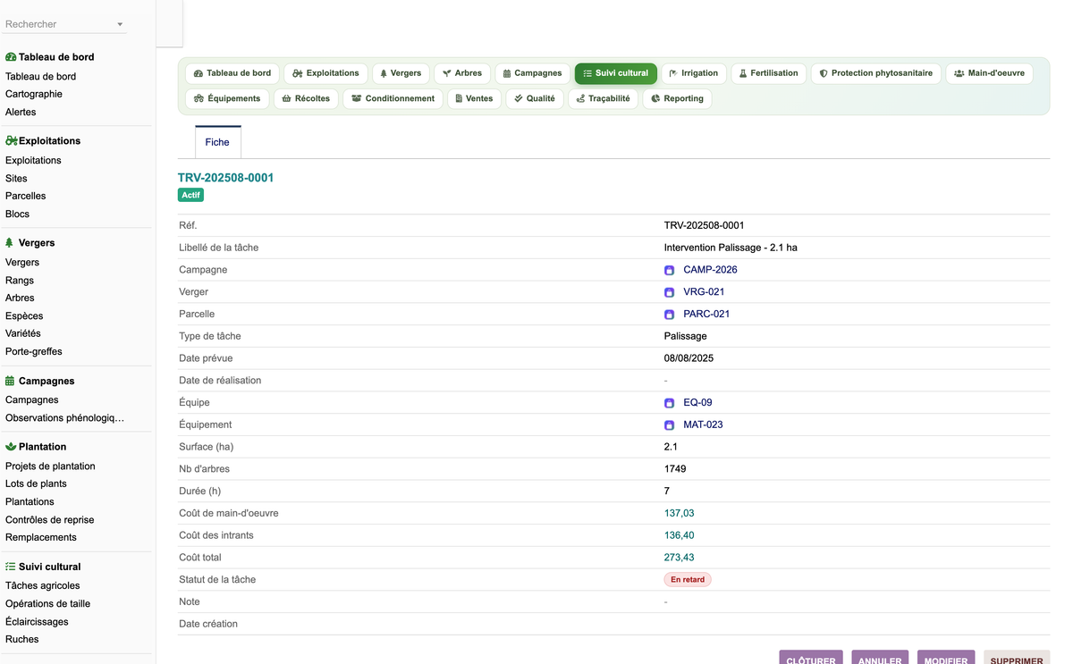1073x664 pixels.
Task: Open equipment link MAT-023
Action: [x=703, y=424]
